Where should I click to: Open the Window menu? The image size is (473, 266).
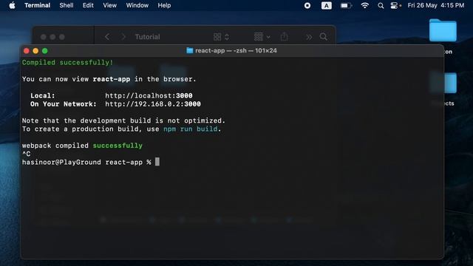click(137, 5)
